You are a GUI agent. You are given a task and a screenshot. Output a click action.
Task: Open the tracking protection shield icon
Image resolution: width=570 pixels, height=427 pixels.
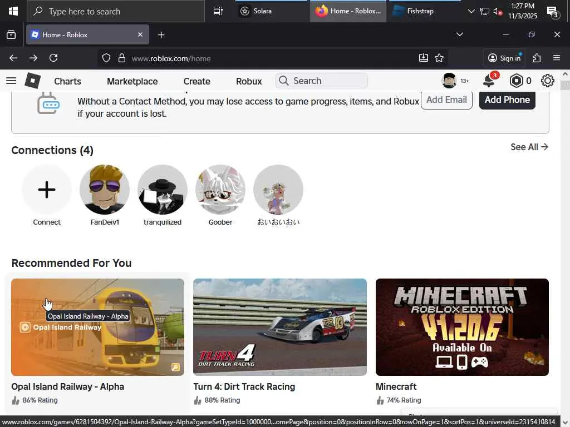(x=106, y=58)
